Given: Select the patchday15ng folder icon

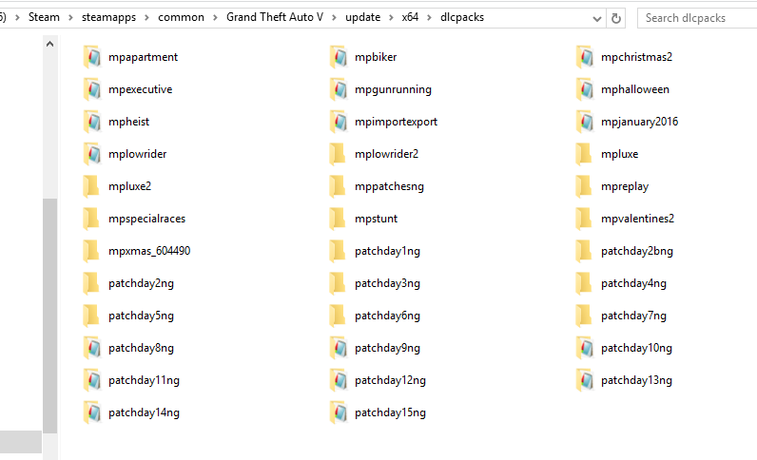Looking at the screenshot, I should pyautogui.click(x=338, y=412).
